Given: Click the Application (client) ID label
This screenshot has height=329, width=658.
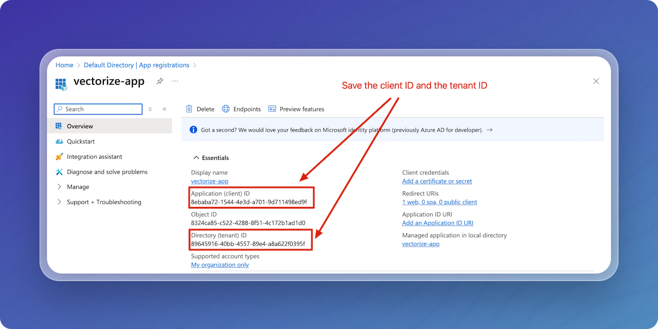Looking at the screenshot, I should (x=220, y=194).
